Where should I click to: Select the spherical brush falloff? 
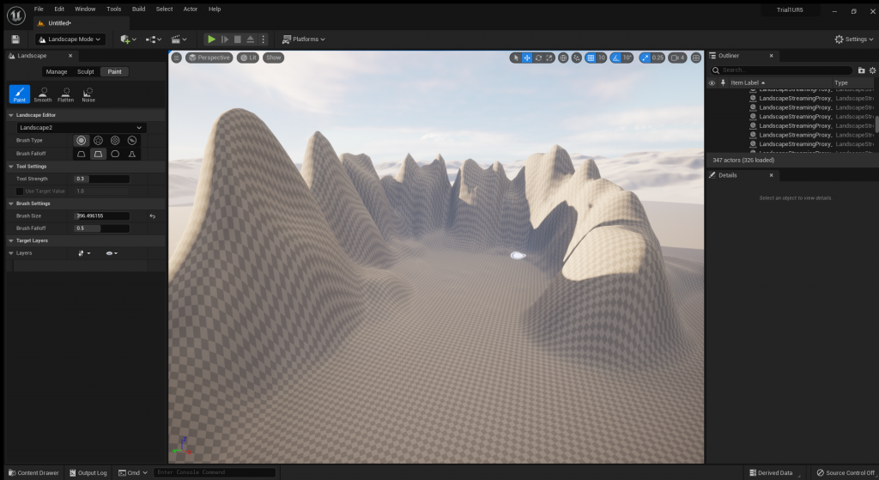(115, 154)
